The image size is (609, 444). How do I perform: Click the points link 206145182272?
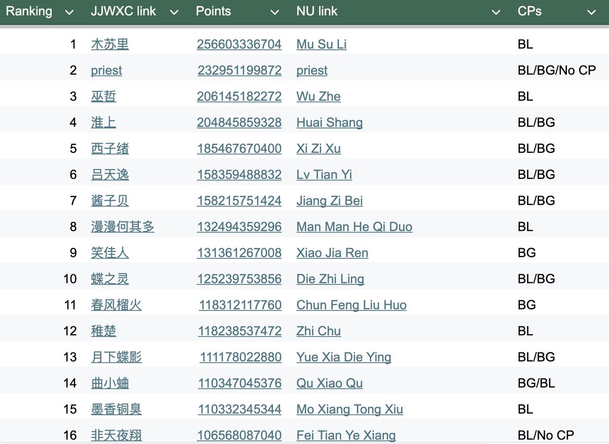point(239,97)
